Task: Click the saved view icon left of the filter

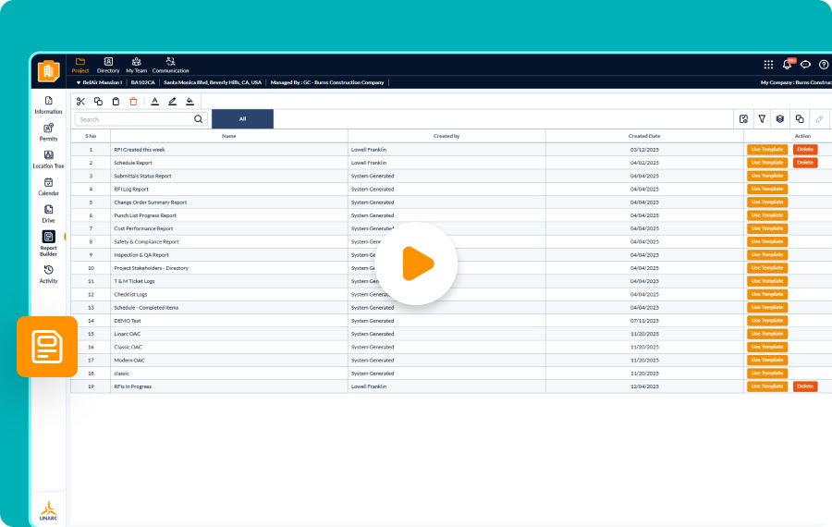Action: coord(743,119)
